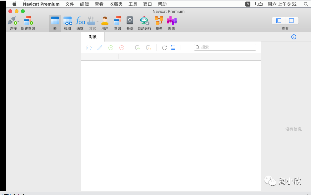Open the 查看 (View) menu
The image size is (311, 195).
(99, 4)
